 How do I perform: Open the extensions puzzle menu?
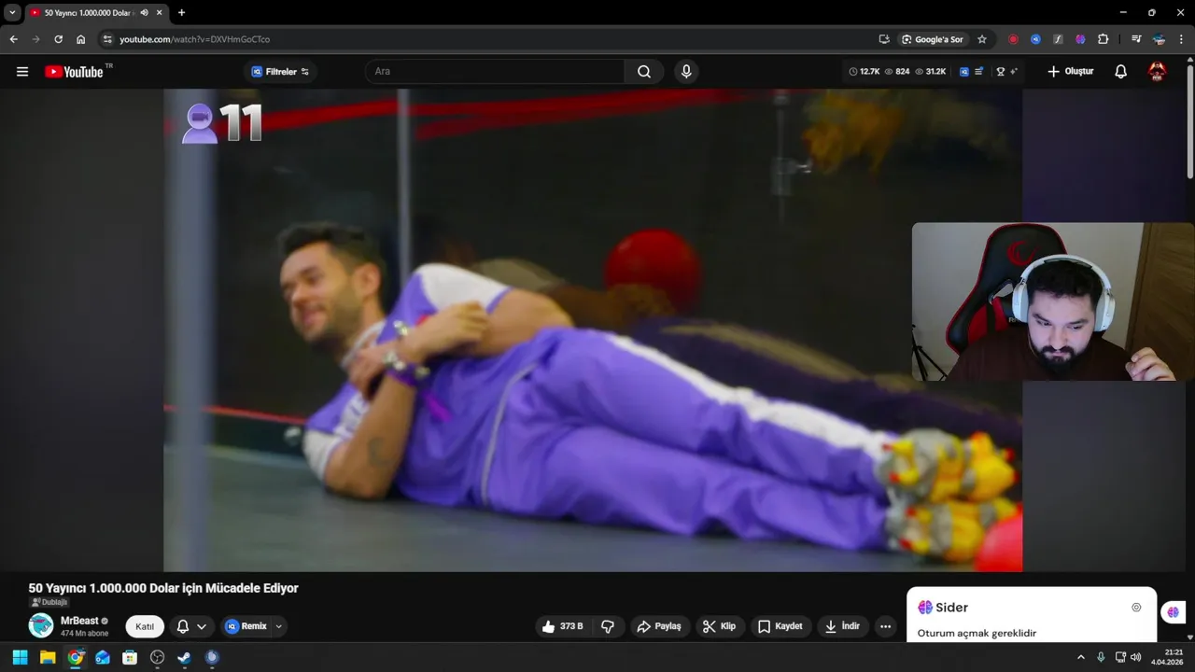(1104, 39)
